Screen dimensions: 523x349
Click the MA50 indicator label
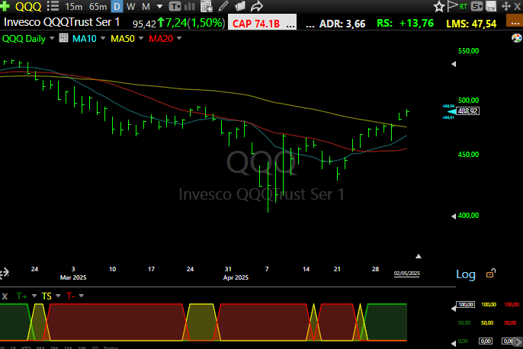123,39
